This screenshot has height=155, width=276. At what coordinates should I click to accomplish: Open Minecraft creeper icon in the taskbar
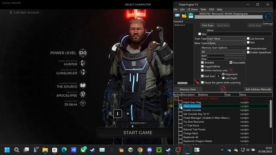tap(159, 150)
